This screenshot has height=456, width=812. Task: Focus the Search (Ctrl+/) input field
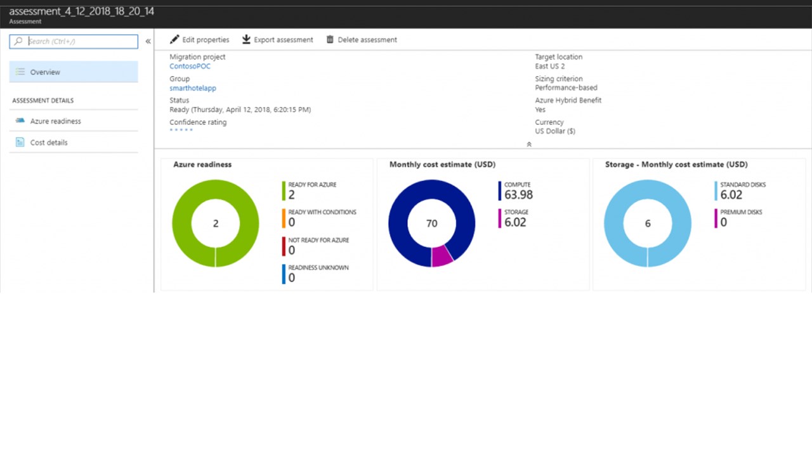point(74,41)
